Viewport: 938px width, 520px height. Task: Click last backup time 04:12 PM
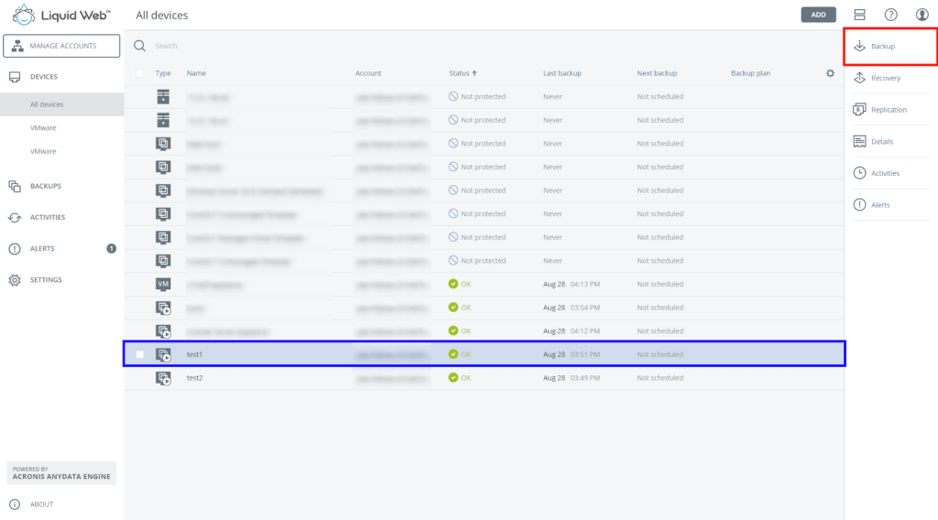click(585, 331)
